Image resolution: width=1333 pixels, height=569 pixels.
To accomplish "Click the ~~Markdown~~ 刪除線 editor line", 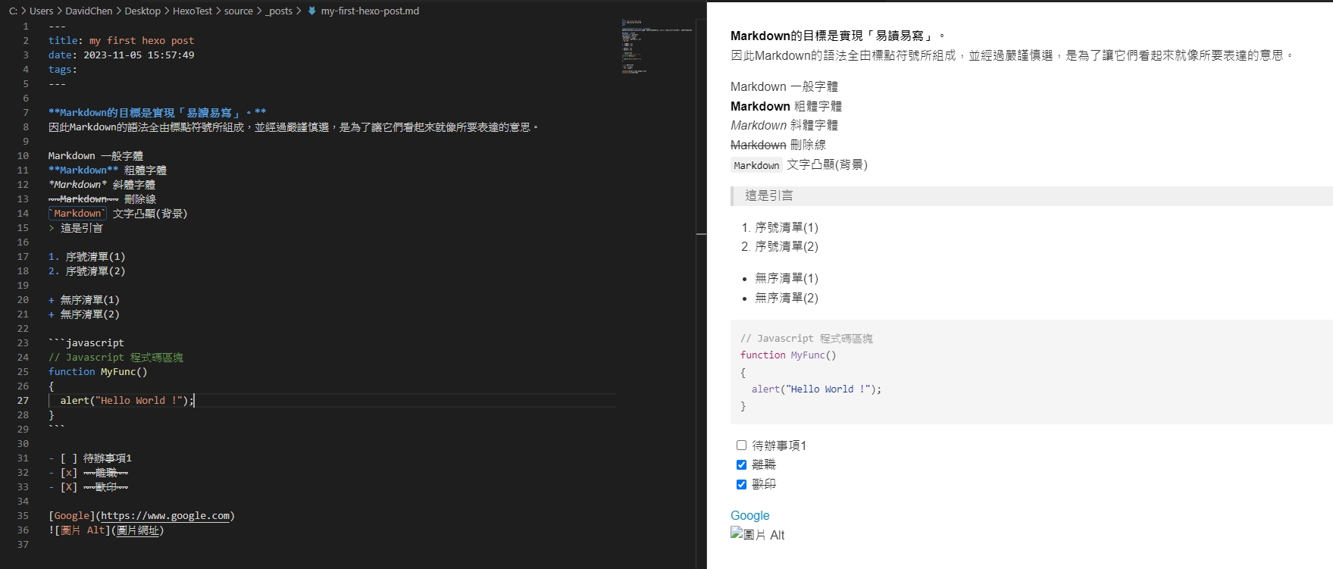I will (x=102, y=199).
